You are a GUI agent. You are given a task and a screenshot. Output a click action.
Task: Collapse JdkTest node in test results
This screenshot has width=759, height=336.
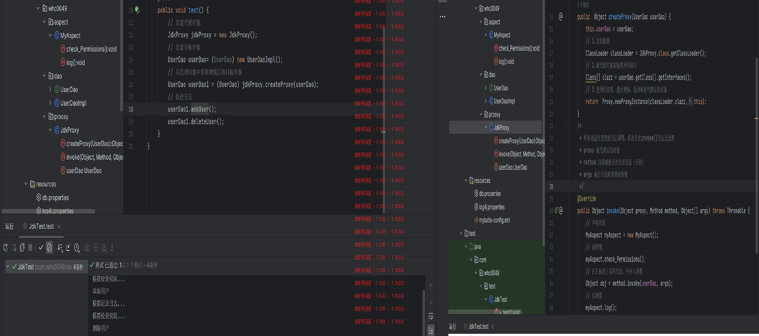[x=8, y=267]
